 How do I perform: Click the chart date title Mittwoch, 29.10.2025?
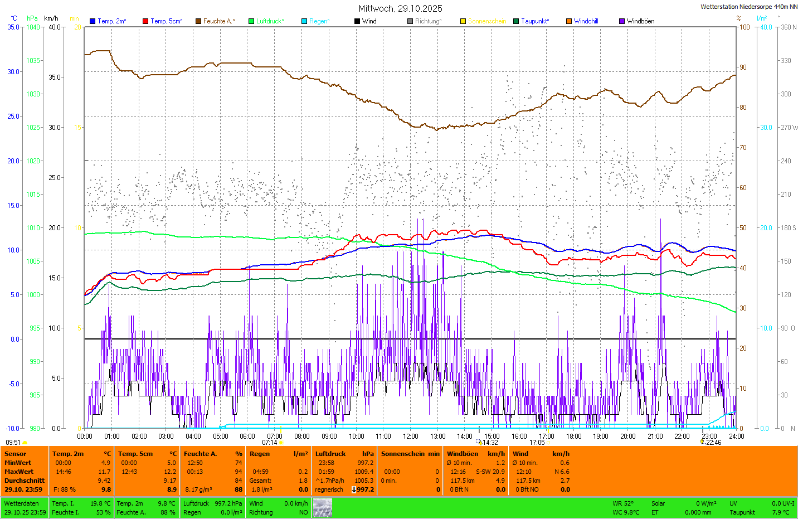pyautogui.click(x=400, y=8)
